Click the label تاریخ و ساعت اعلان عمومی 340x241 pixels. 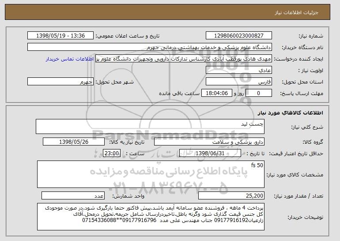coord(128,36)
